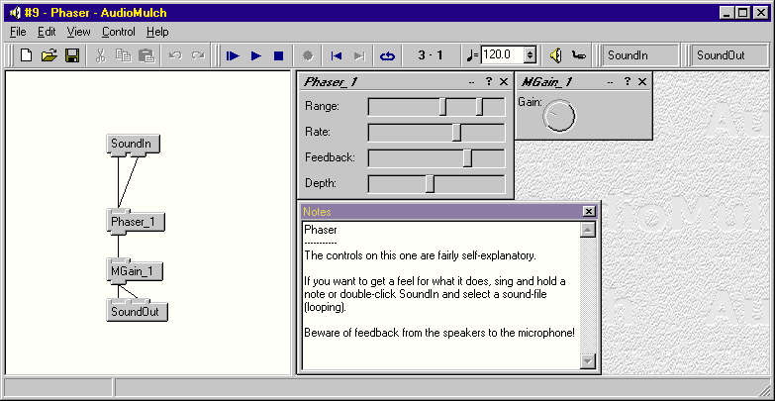Save the document with the floppy icon
This screenshot has height=401, width=775.
pyautogui.click(x=72, y=55)
